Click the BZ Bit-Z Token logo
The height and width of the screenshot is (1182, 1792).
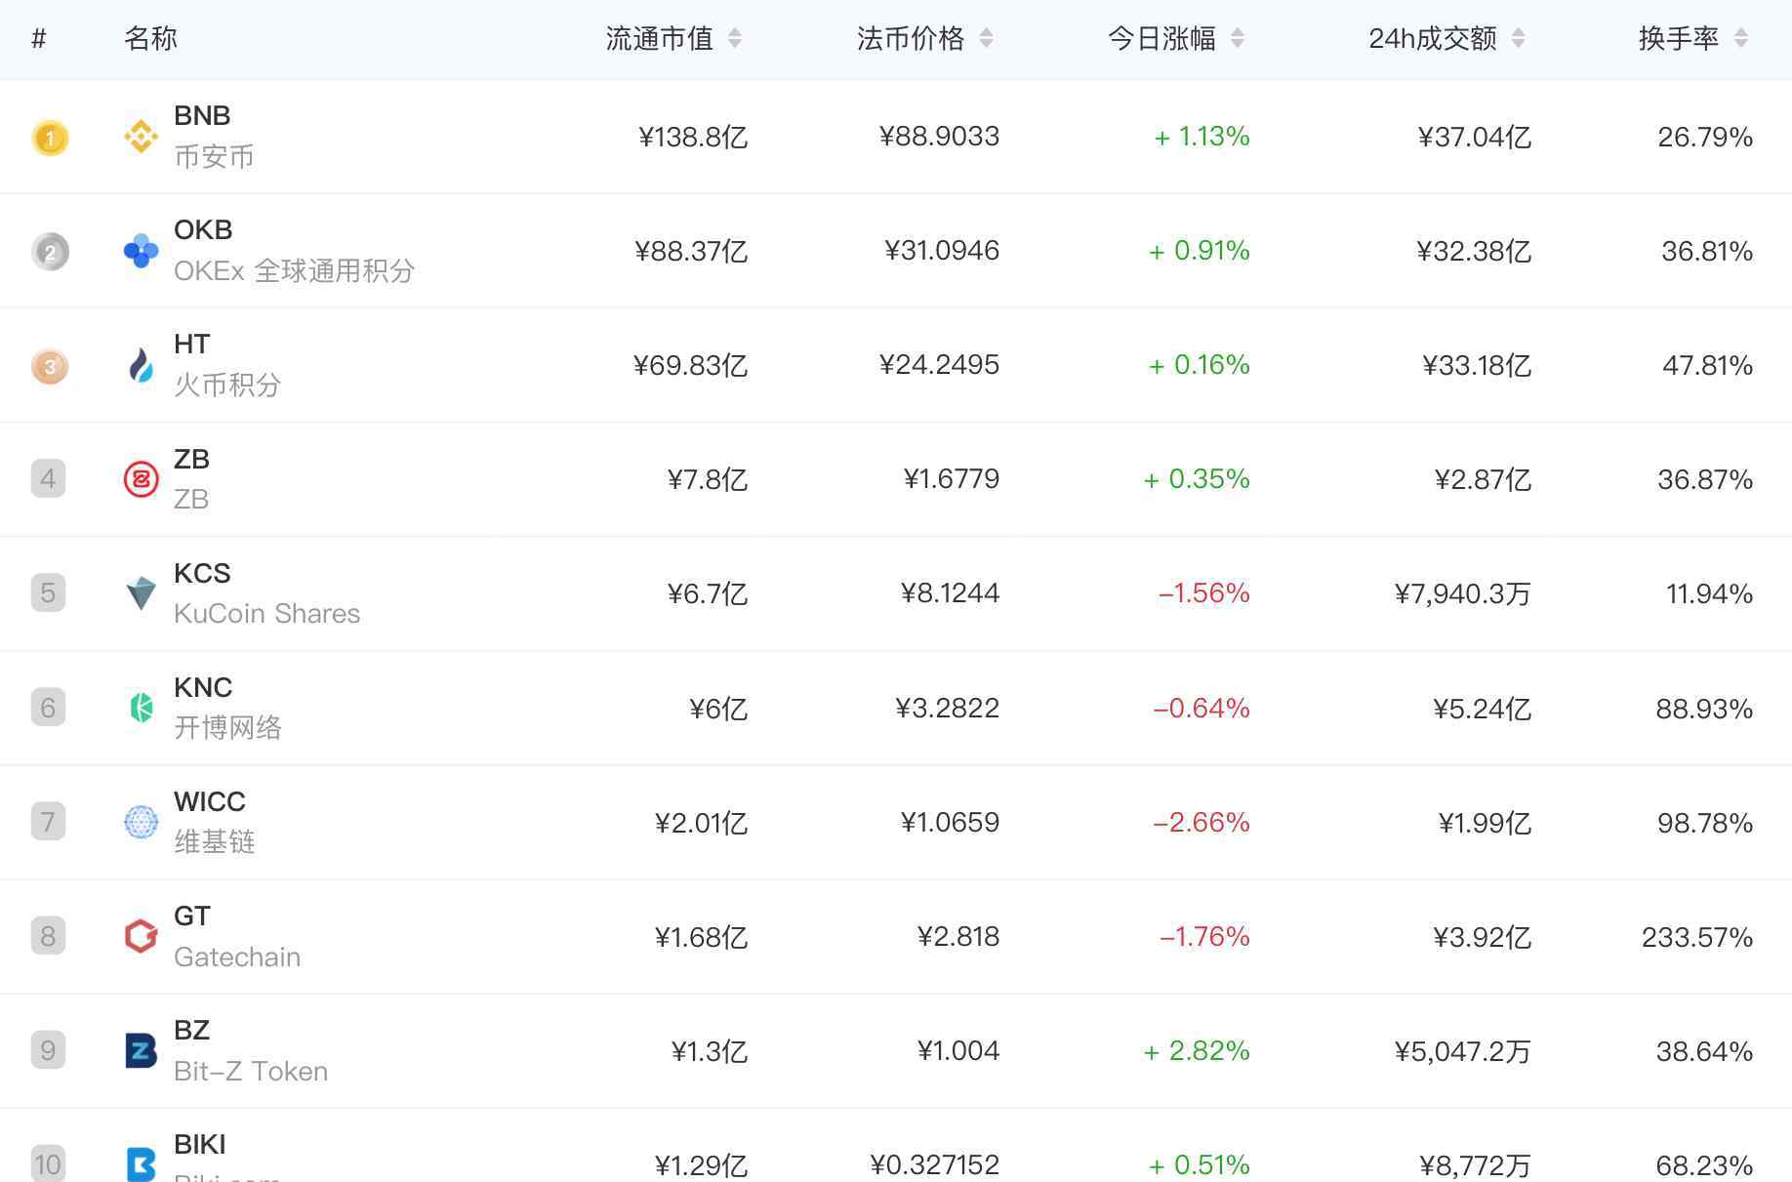[x=142, y=1050]
